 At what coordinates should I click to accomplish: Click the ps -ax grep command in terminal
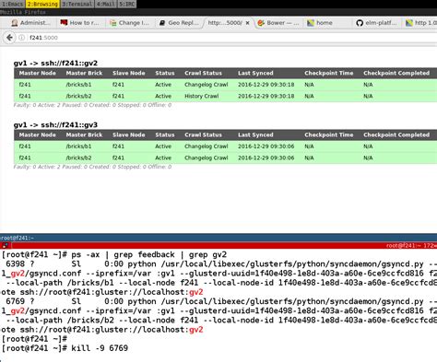pyautogui.click(x=149, y=254)
